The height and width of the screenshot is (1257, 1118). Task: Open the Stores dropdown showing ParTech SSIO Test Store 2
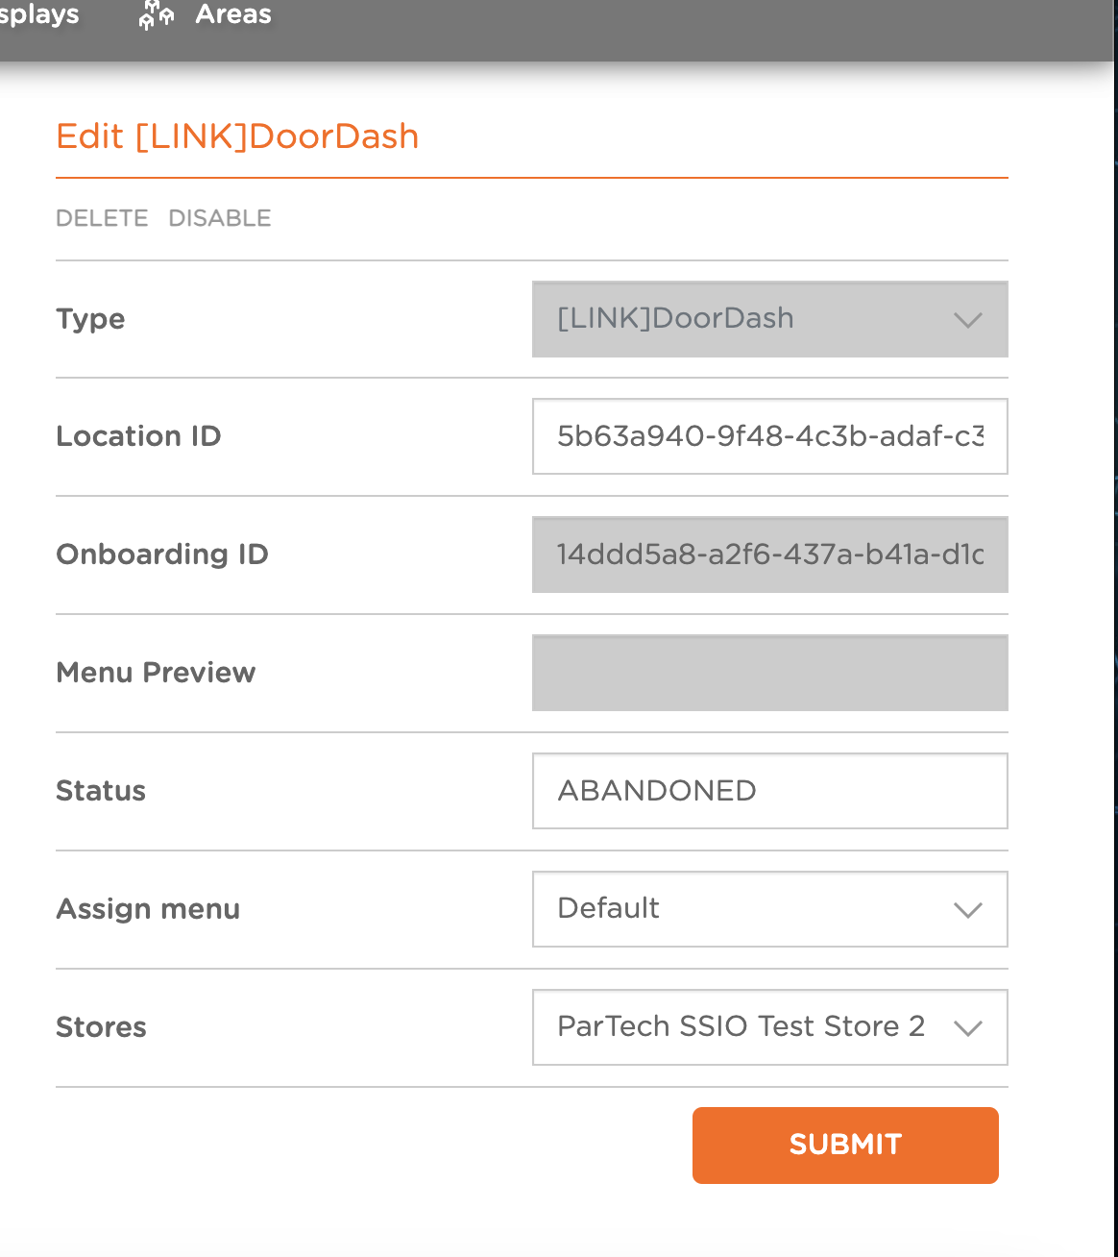(x=768, y=1026)
